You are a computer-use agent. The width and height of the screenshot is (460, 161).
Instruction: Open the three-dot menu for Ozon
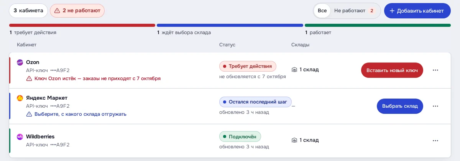[435, 70]
